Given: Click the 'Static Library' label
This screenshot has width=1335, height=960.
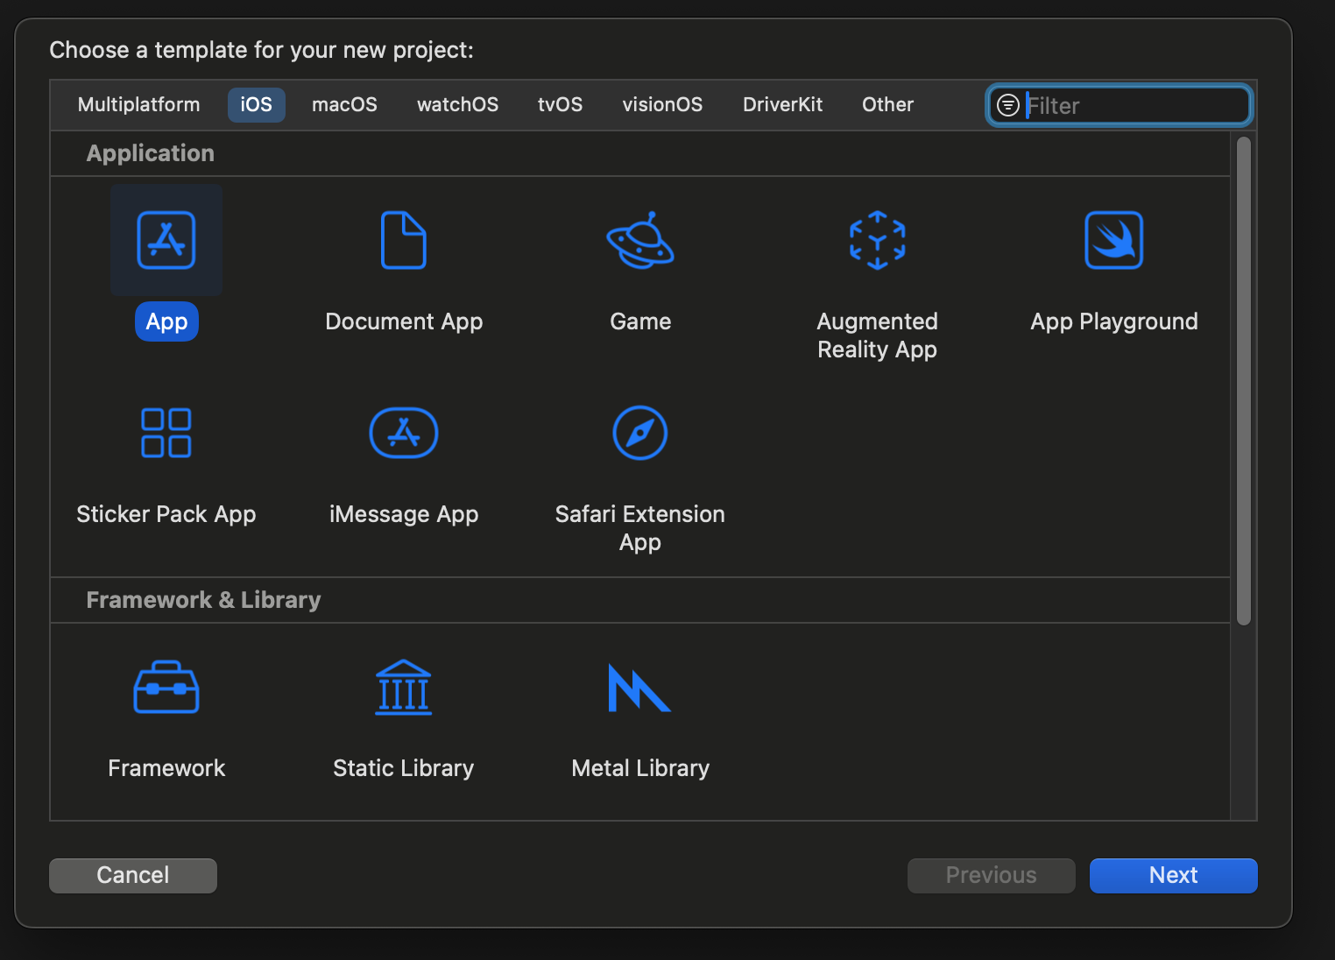Looking at the screenshot, I should (404, 768).
